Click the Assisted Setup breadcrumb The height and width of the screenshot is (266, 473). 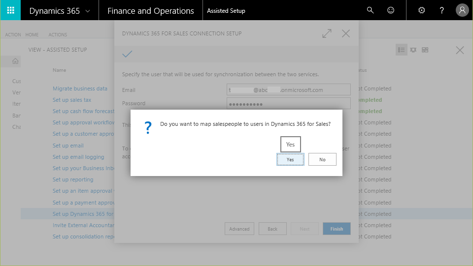pyautogui.click(x=226, y=11)
